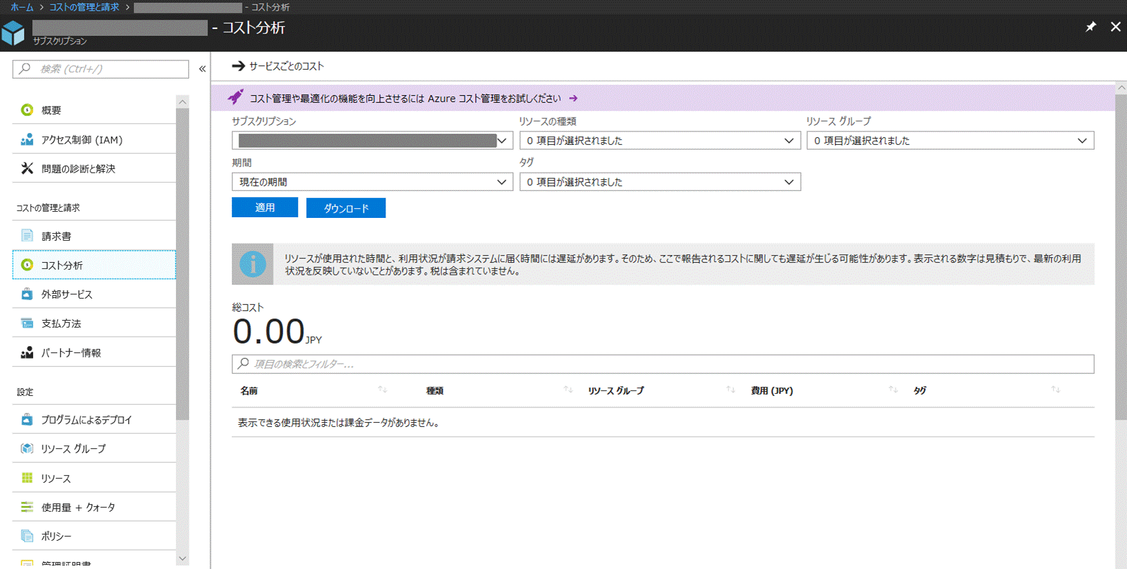This screenshot has height=569, width=1127.
Task: Sort by 名前 column arrows
Action: 383,390
